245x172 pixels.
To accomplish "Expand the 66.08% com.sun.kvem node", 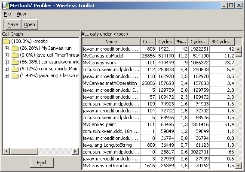I will pos(6,62).
